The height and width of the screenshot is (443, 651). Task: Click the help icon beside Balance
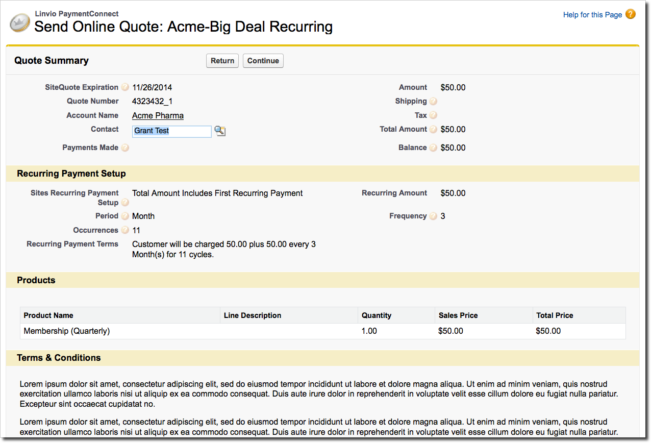coord(433,148)
